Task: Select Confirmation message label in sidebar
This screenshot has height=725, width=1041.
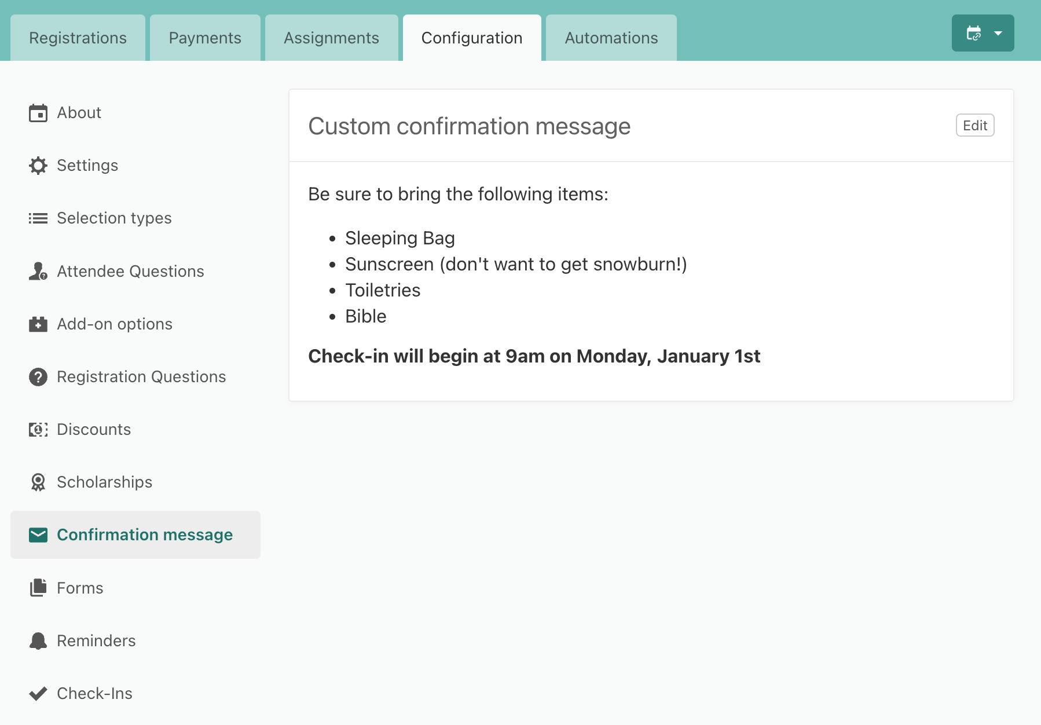Action: 145,535
